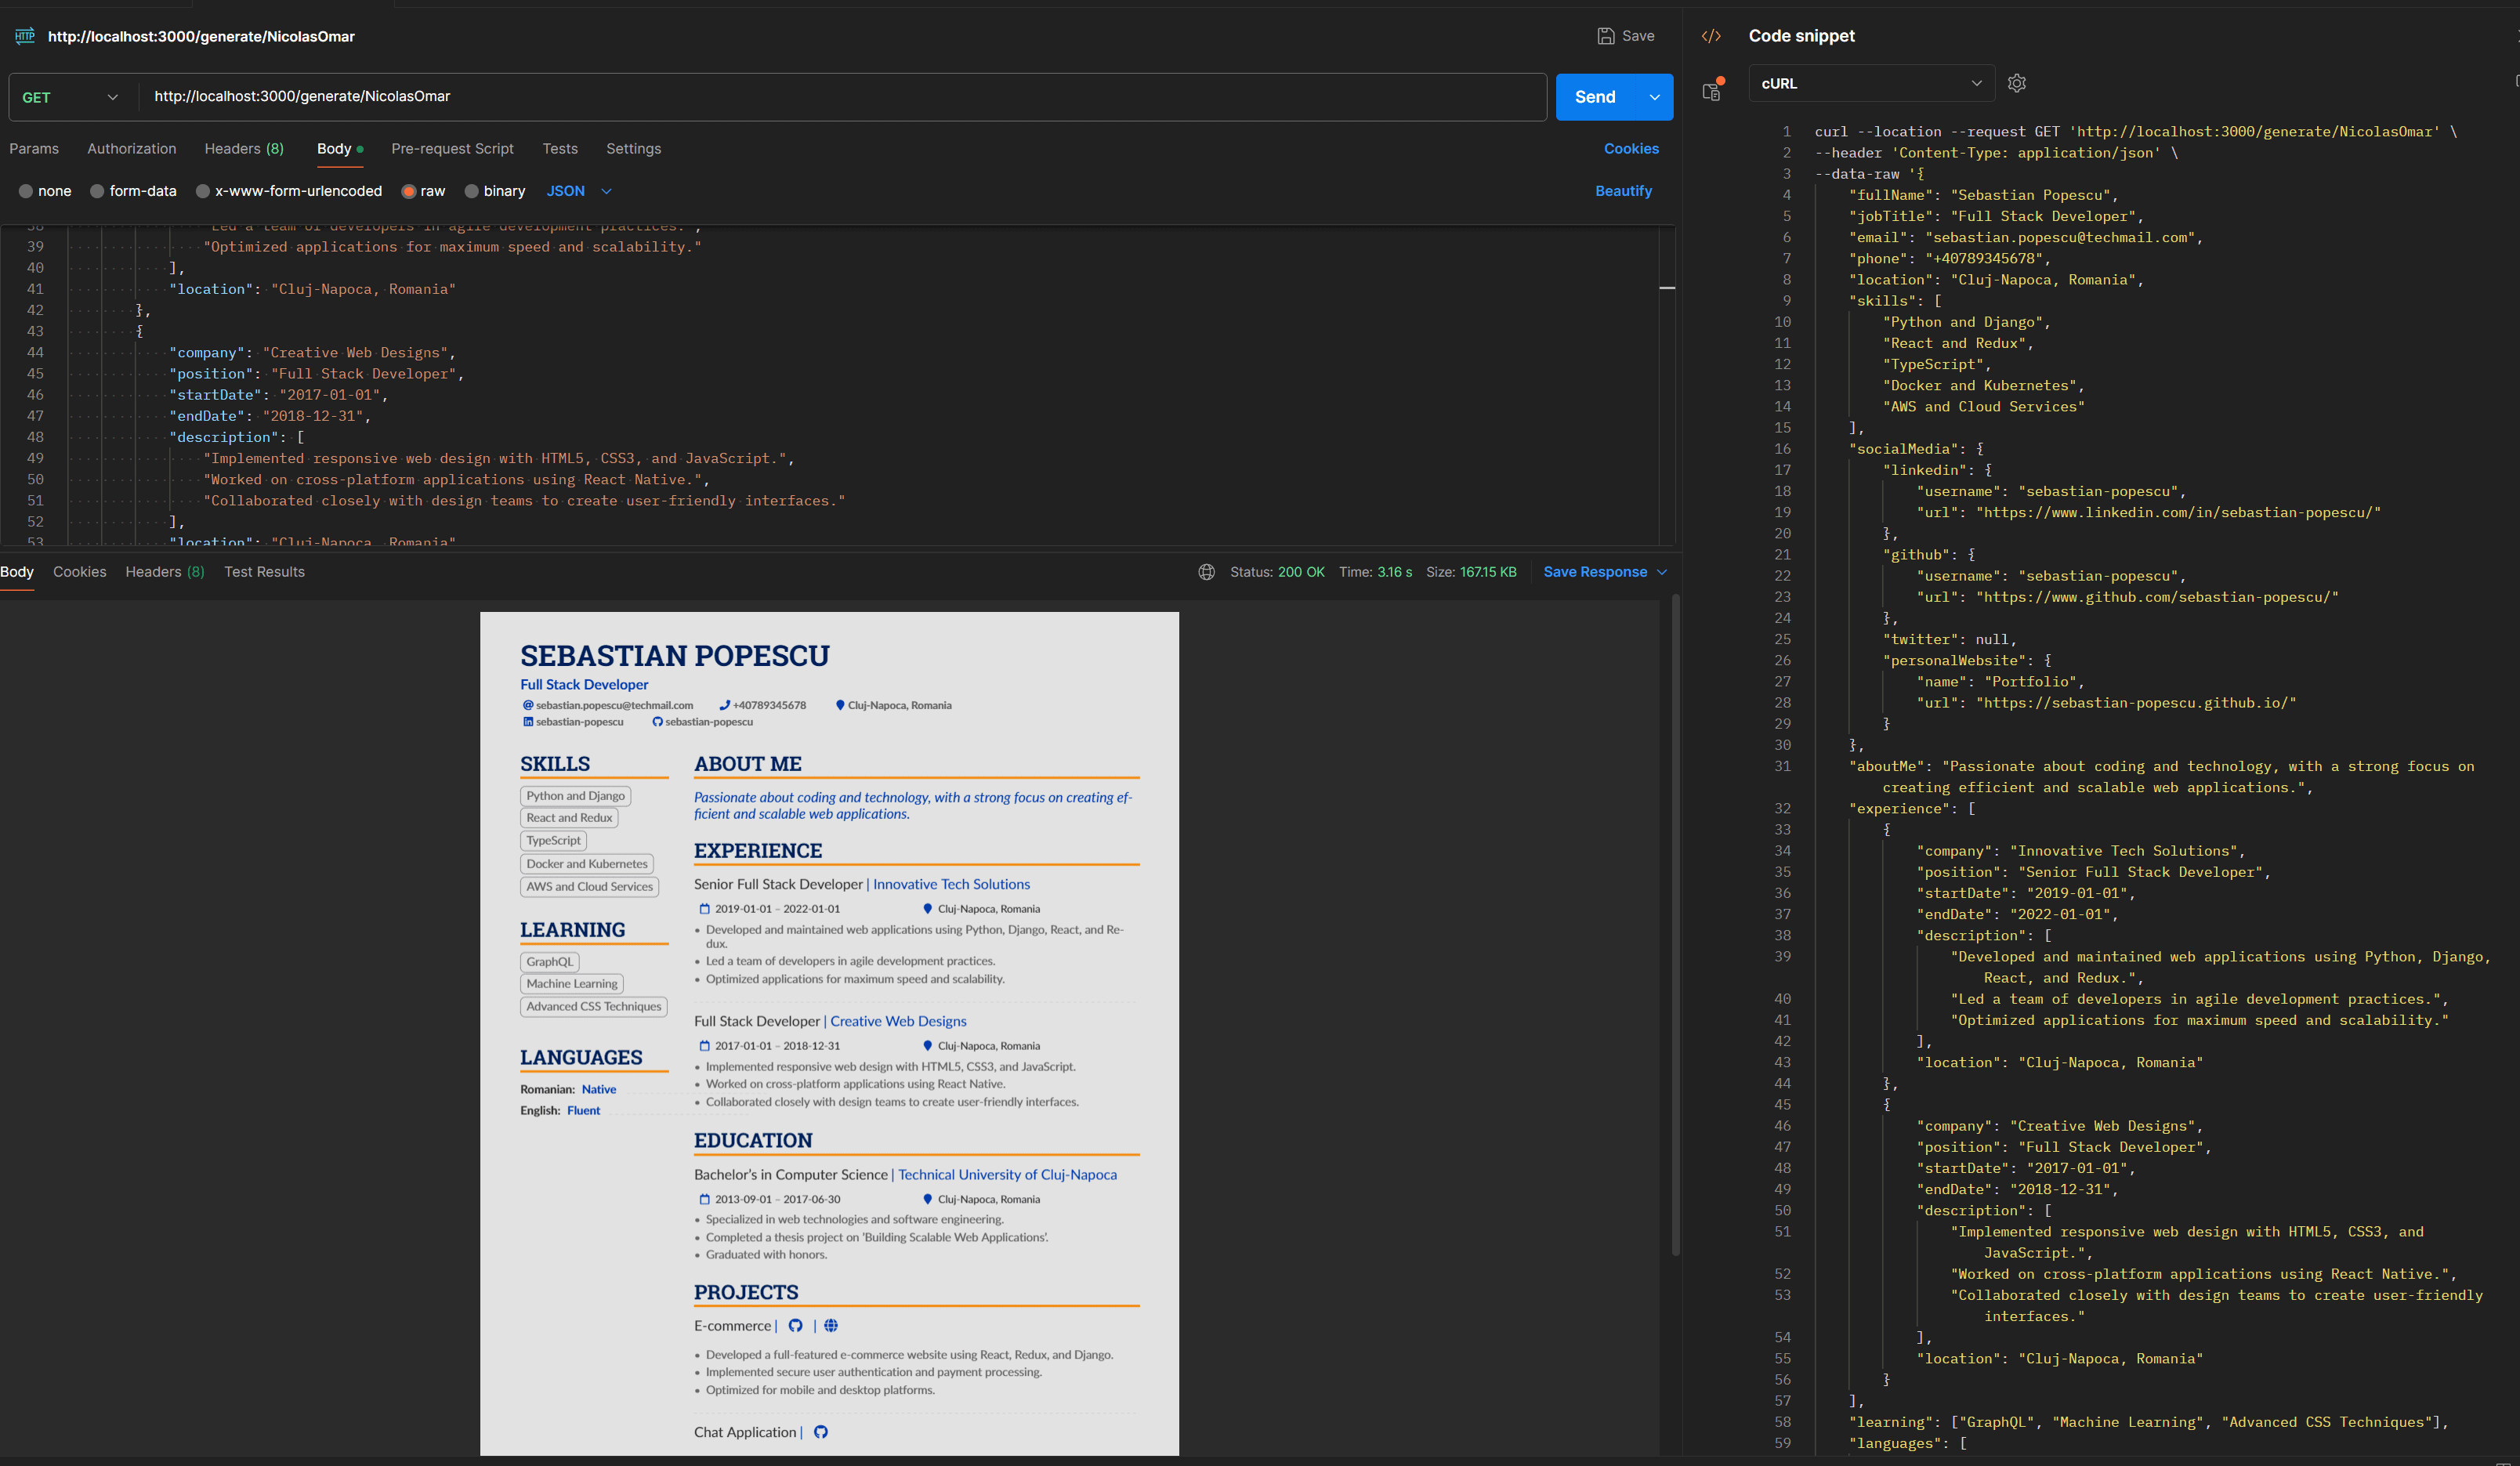Open code snippet settings gear
Screen dimensions: 2520x1466
click(2016, 83)
